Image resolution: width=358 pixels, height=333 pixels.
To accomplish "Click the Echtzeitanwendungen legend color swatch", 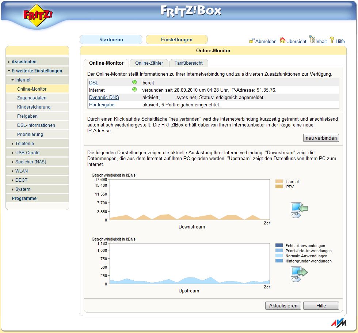I will pos(279,246).
